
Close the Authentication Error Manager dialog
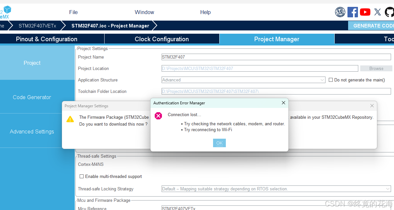[284, 103]
